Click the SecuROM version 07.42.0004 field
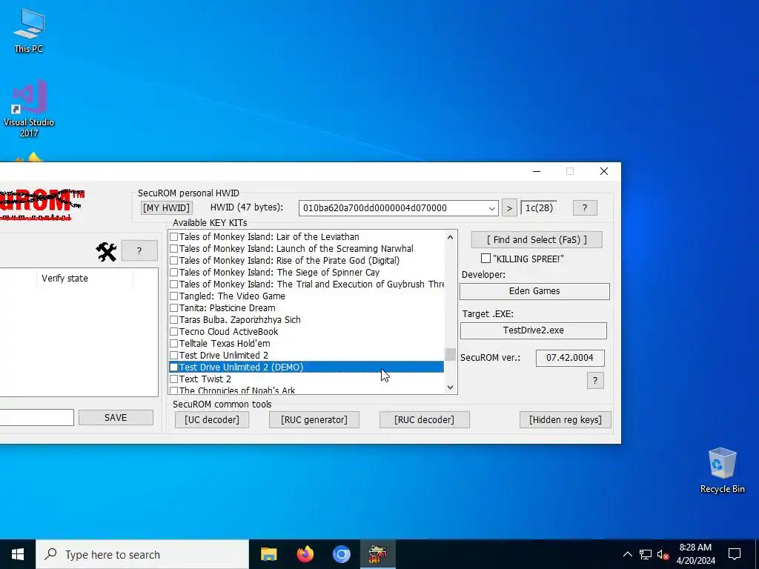 (x=570, y=358)
